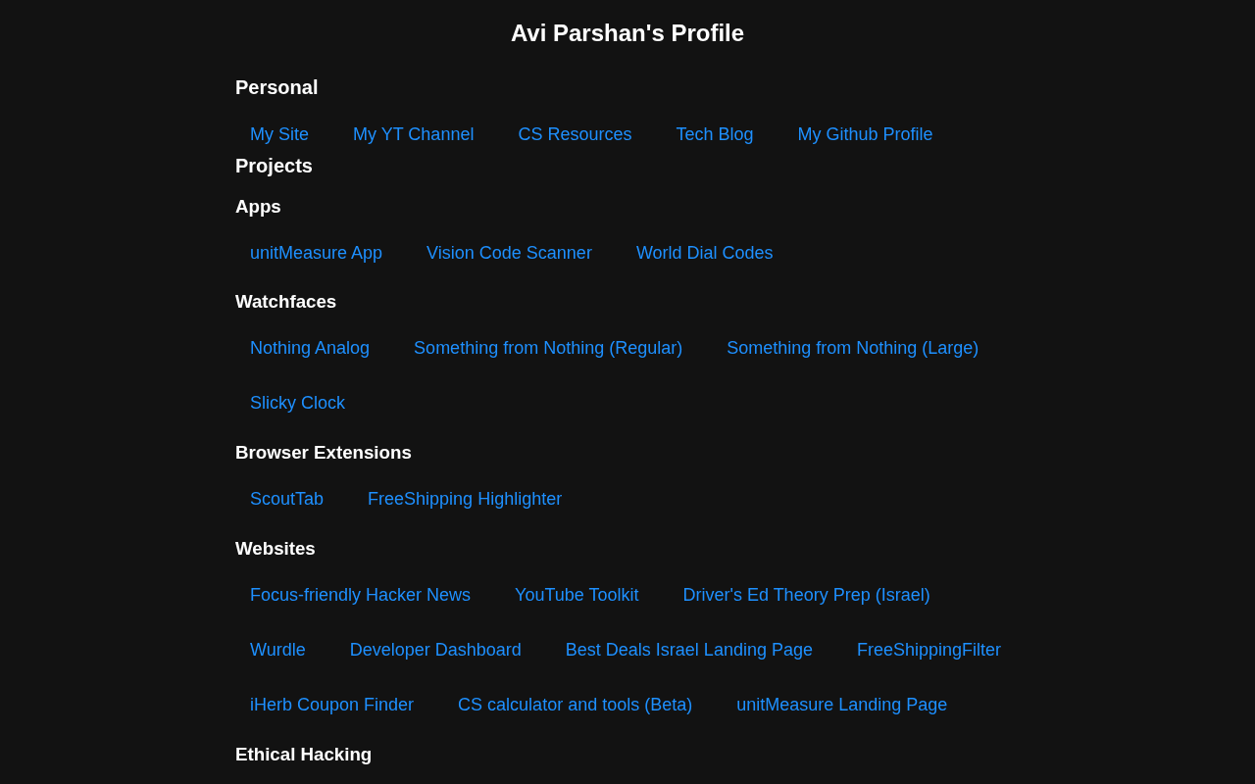
Task: Open the Vision Code Scanner link
Action: tap(509, 253)
